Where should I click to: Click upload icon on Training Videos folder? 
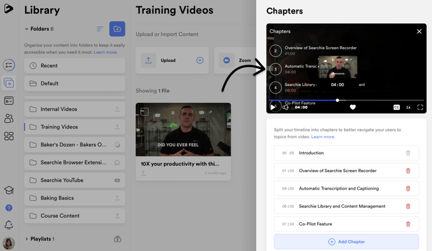(117, 127)
